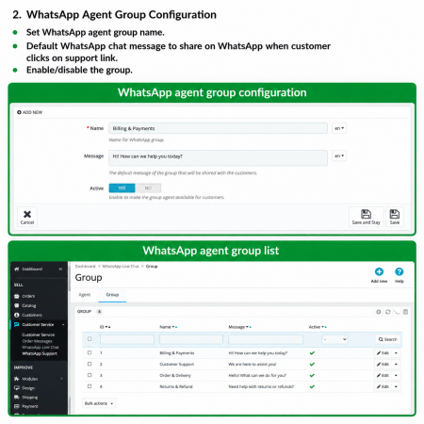
Task: Click the Message text area
Action: coord(218,157)
